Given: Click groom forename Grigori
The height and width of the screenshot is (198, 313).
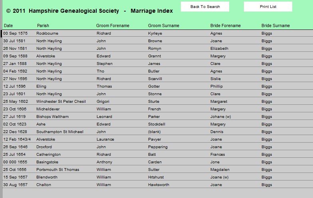Looking at the screenshot, I should (x=103, y=102).
